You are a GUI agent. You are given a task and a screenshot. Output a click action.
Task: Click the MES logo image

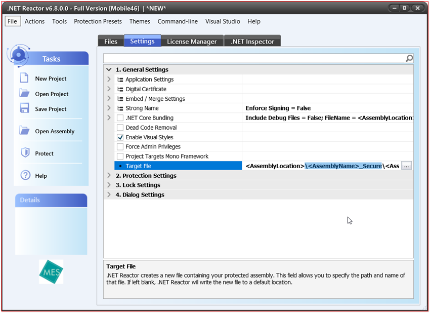(x=51, y=272)
